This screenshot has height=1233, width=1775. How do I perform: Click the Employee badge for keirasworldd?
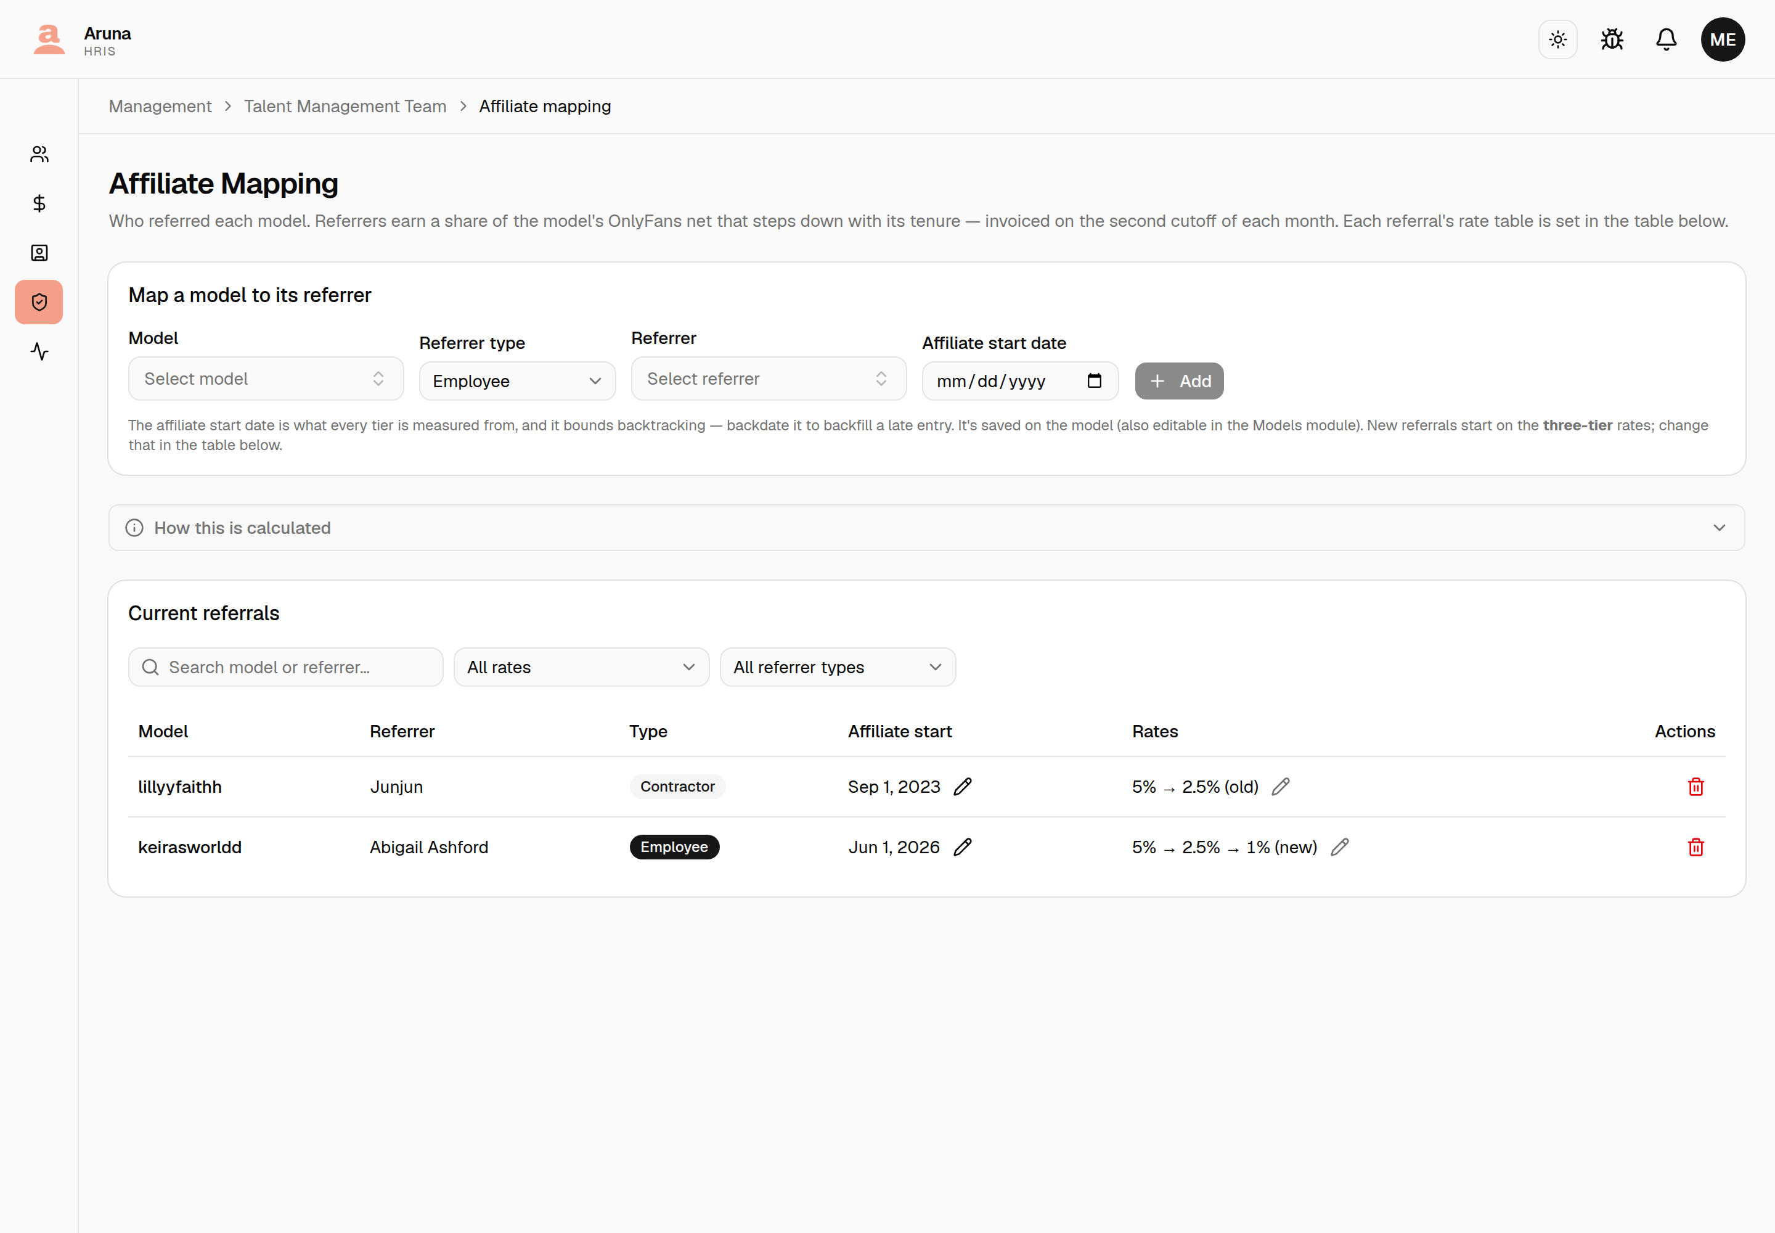(674, 846)
